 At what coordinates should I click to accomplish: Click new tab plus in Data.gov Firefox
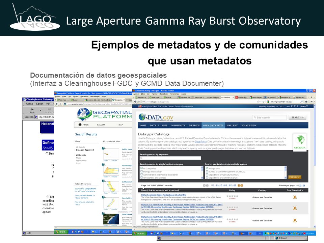[312, 97]
